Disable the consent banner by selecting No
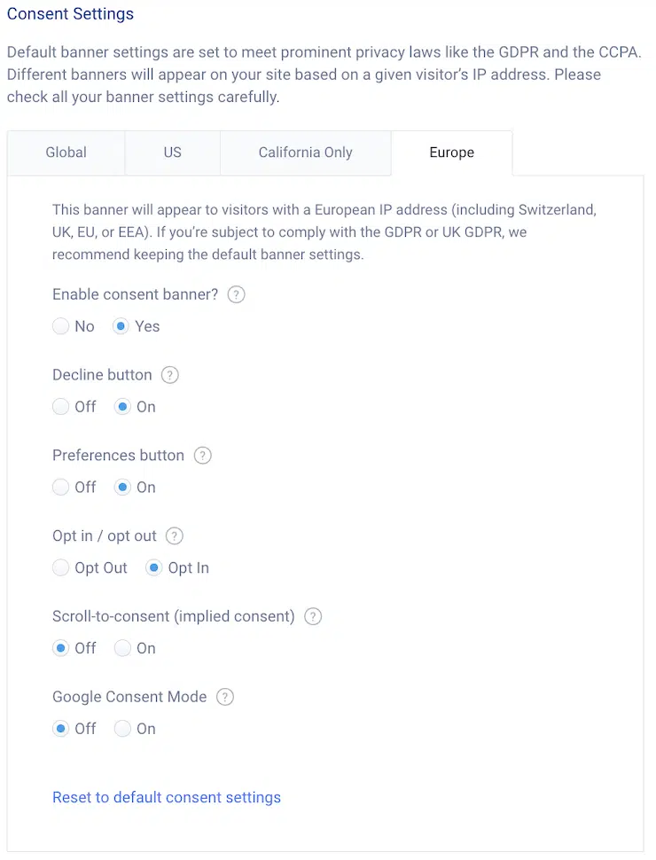656x860 pixels. pyautogui.click(x=60, y=326)
